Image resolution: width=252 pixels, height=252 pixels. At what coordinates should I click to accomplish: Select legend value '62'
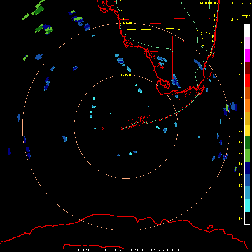[x=241, y=42]
